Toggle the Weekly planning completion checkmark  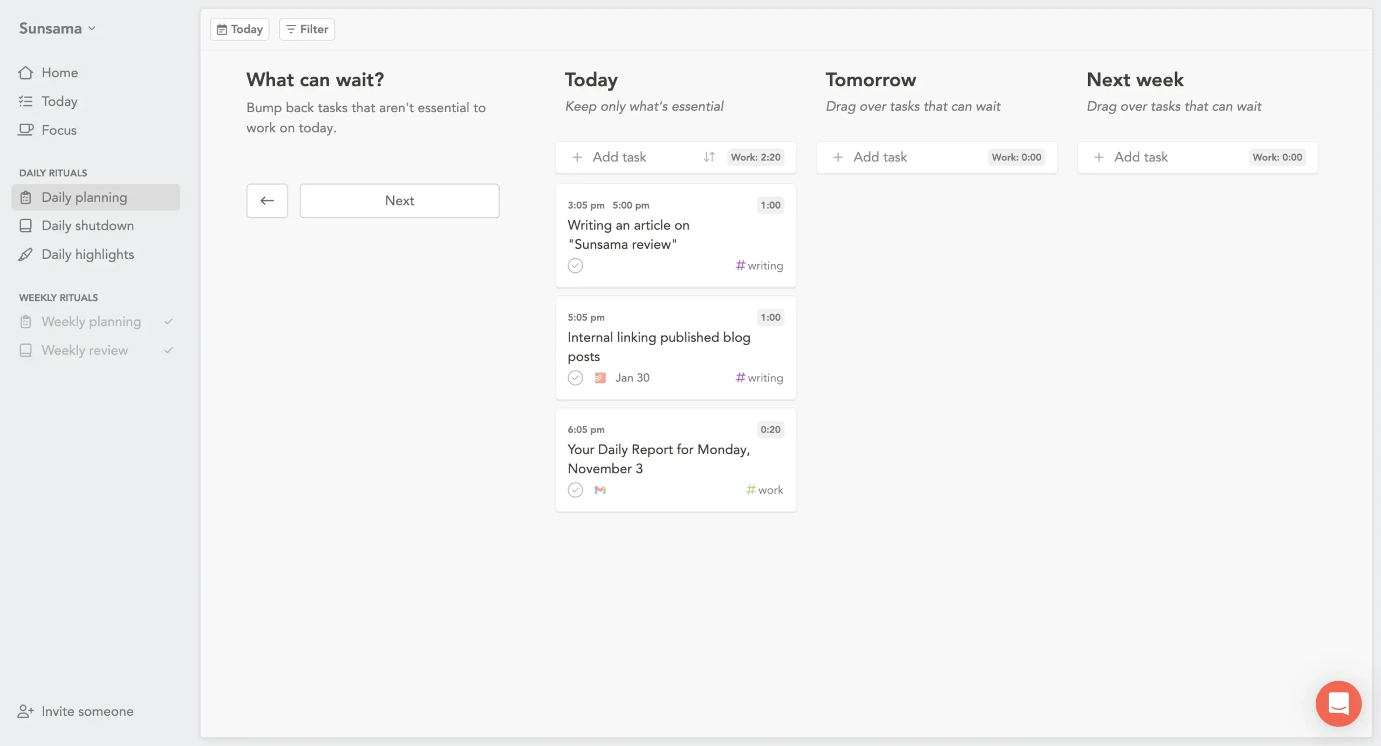tap(168, 321)
